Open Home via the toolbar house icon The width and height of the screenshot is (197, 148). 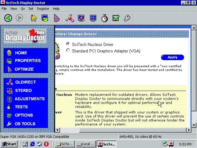click(34, 18)
